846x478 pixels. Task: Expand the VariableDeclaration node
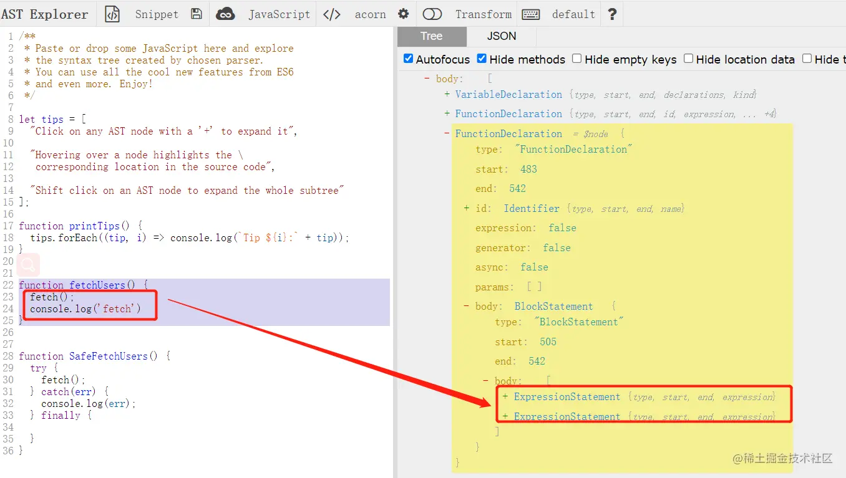[447, 95]
